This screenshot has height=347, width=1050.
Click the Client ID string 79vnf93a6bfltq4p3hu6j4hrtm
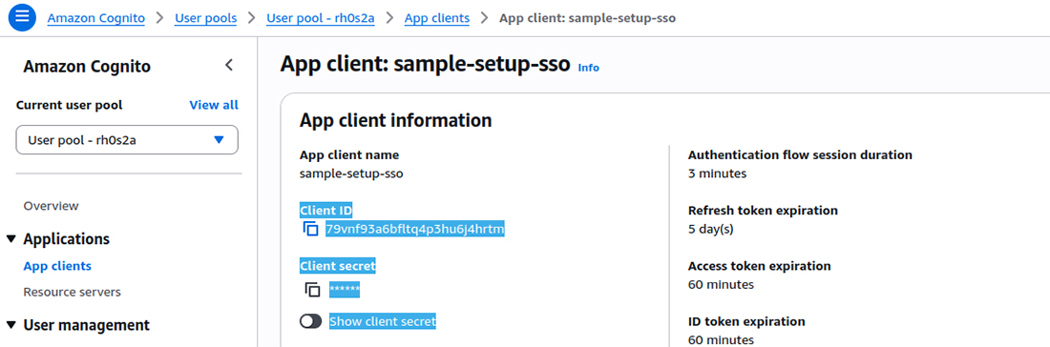pyautogui.click(x=415, y=230)
